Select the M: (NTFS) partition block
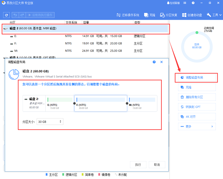 [x=142, y=103]
